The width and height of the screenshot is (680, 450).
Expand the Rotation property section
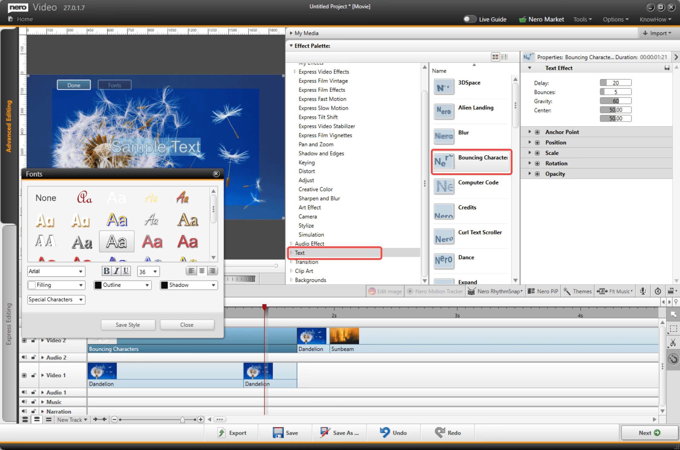click(x=529, y=163)
